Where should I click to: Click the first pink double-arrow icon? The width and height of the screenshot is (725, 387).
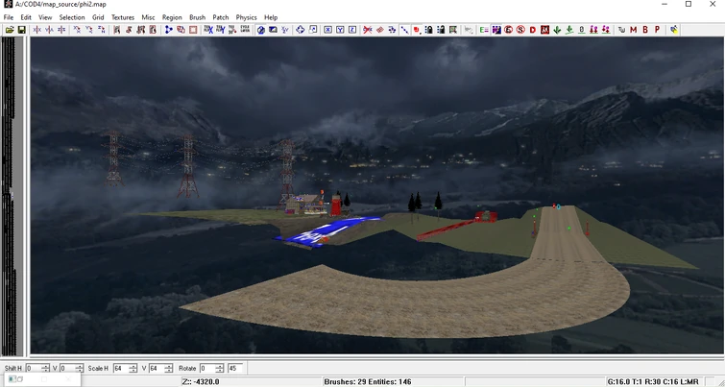[x=593, y=30]
